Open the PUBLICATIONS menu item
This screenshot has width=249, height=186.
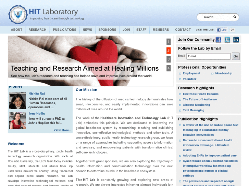[65, 30]
